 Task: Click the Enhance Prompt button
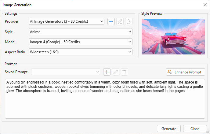[185, 72]
